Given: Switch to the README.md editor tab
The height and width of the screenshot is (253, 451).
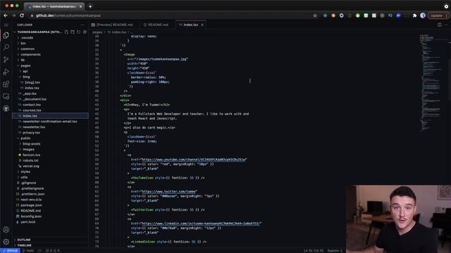Looking at the screenshot, I should [156, 25].
